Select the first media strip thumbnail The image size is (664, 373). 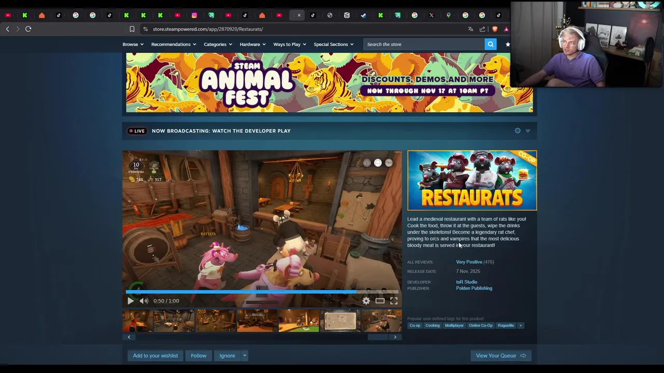tap(137, 321)
